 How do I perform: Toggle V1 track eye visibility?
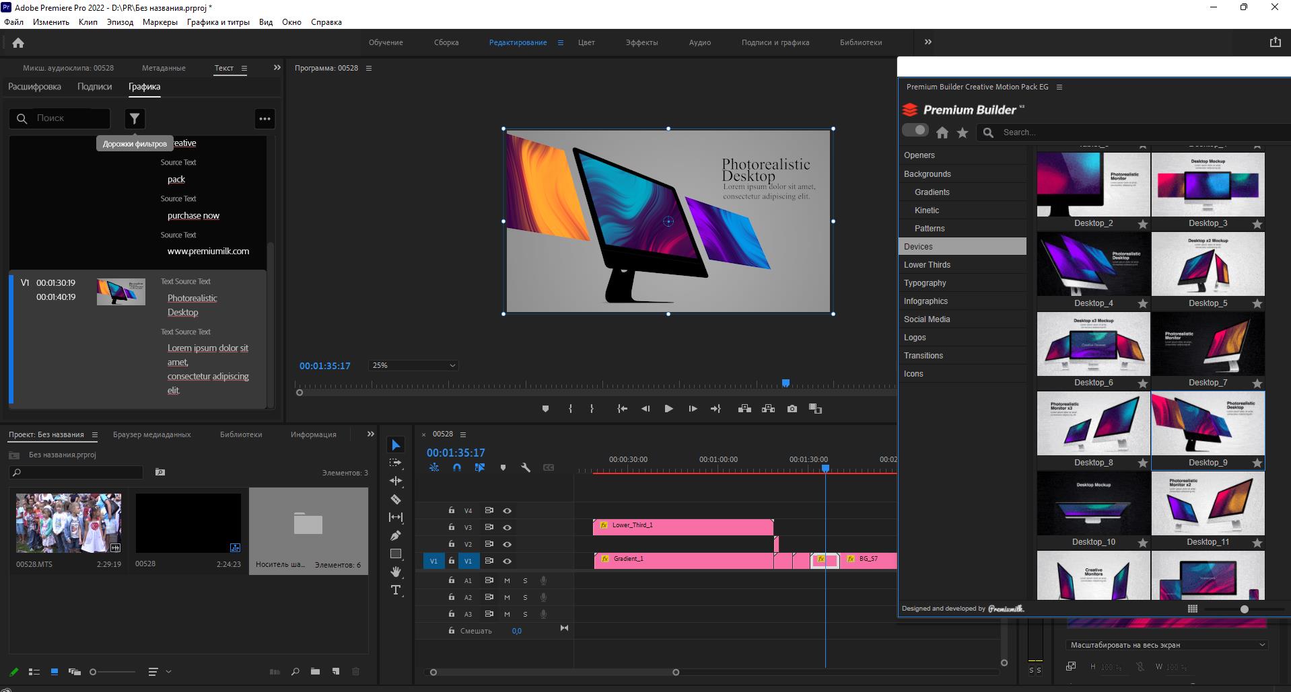507,562
